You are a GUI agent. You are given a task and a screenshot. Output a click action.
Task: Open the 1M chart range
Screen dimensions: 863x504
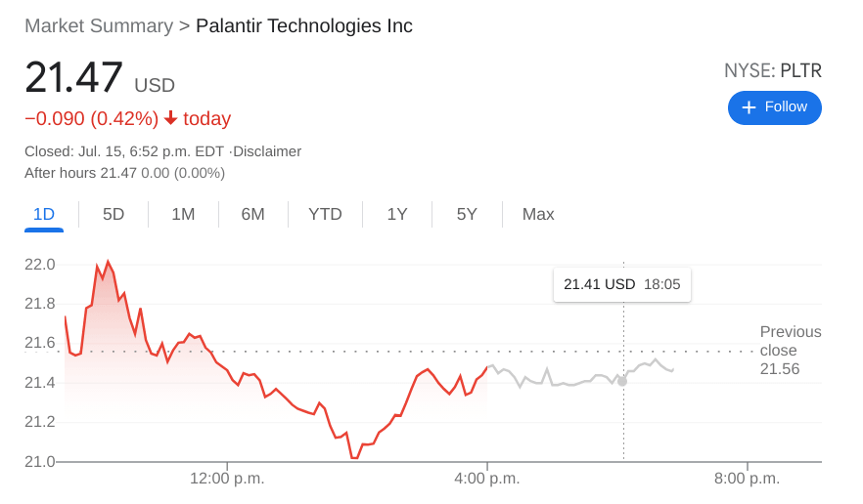click(x=183, y=214)
